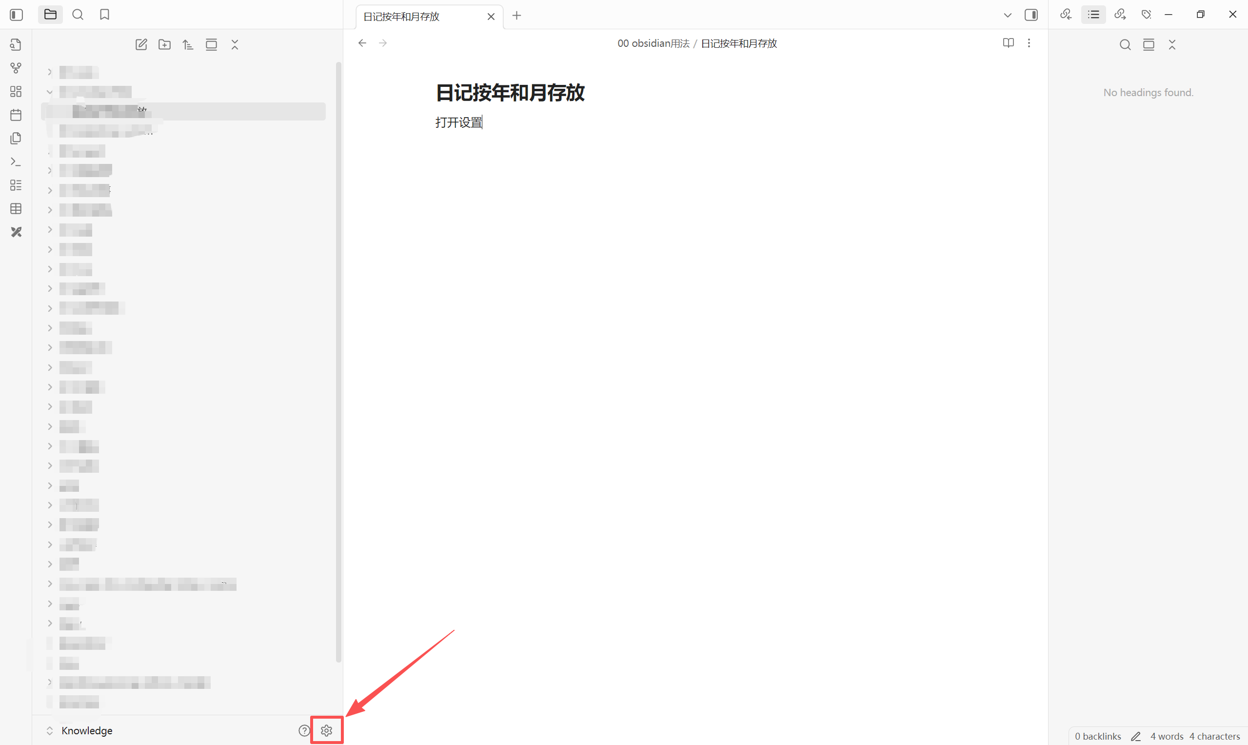The width and height of the screenshot is (1248, 745).
Task: Click the file explorer scrollbar
Action: click(339, 362)
